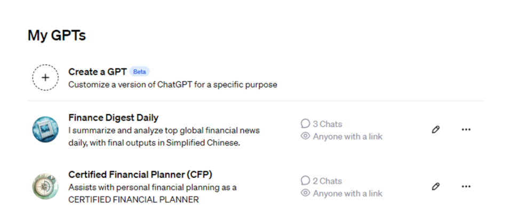Click the Create a GPT title
The image size is (512, 216).
click(98, 72)
